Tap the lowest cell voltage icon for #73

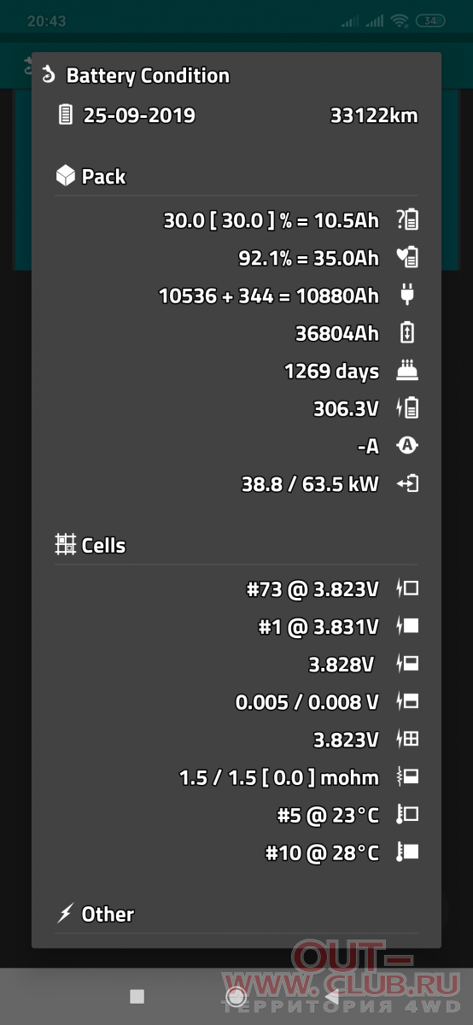pyautogui.click(x=407, y=589)
